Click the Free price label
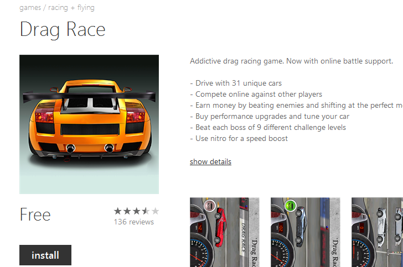 pos(35,214)
